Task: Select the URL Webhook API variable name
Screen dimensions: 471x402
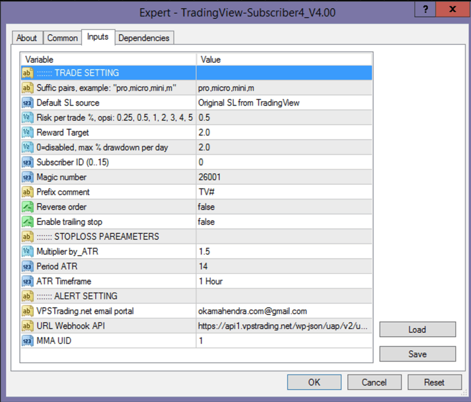Action: (71, 326)
